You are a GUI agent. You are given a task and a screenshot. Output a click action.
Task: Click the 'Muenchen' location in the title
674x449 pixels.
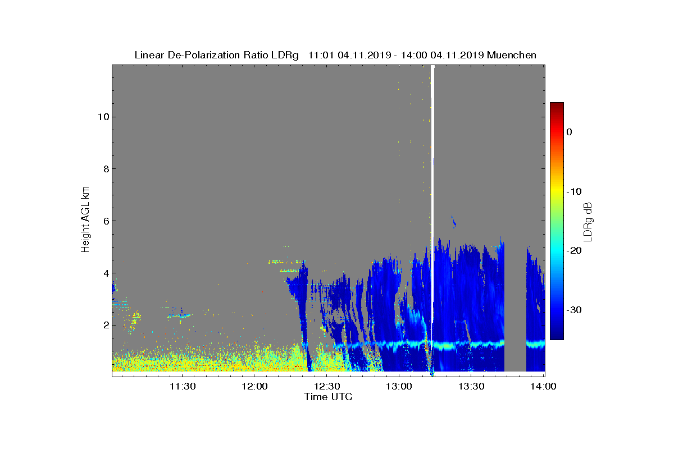512,55
